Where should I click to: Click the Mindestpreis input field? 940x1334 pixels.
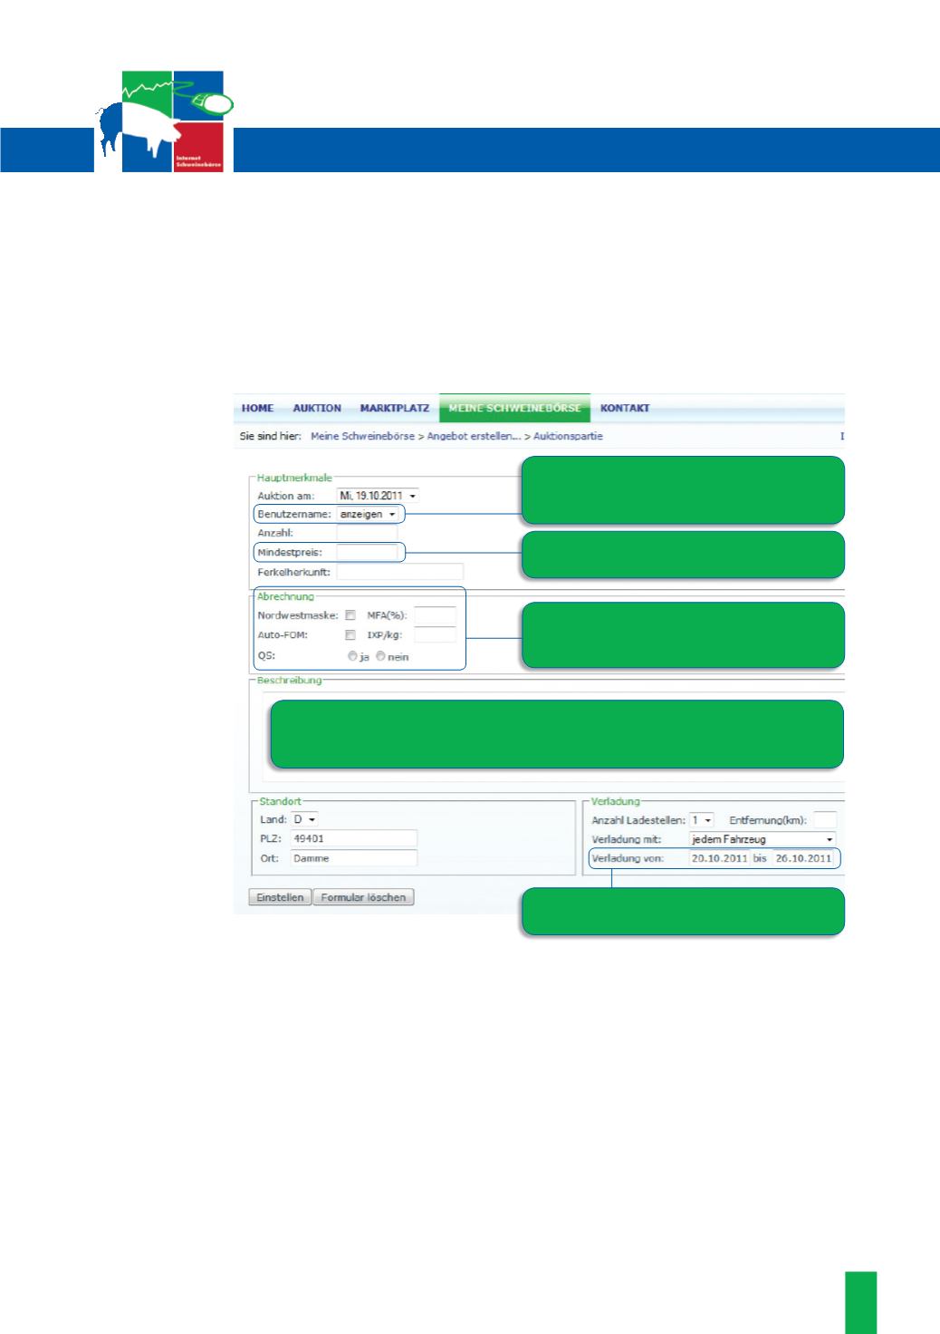point(367,553)
